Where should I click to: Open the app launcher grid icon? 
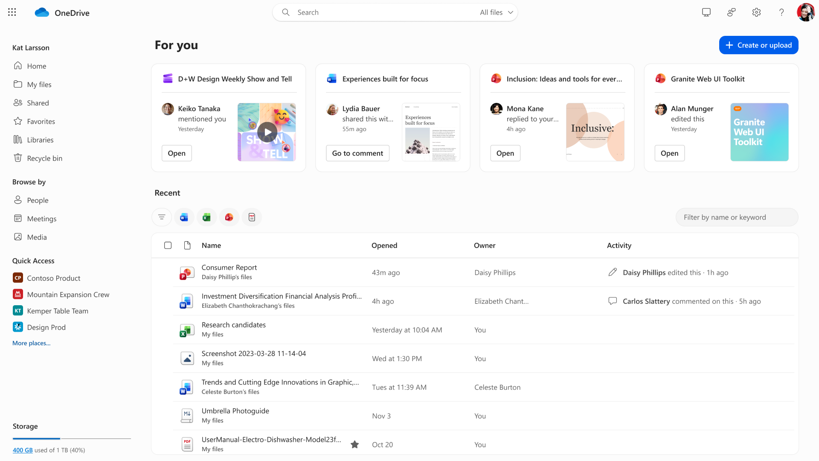coord(12,12)
